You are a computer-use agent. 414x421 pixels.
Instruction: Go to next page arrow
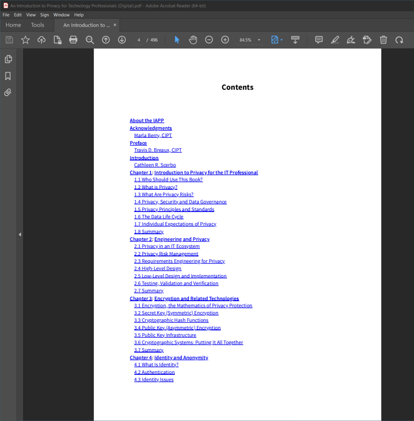coord(122,40)
